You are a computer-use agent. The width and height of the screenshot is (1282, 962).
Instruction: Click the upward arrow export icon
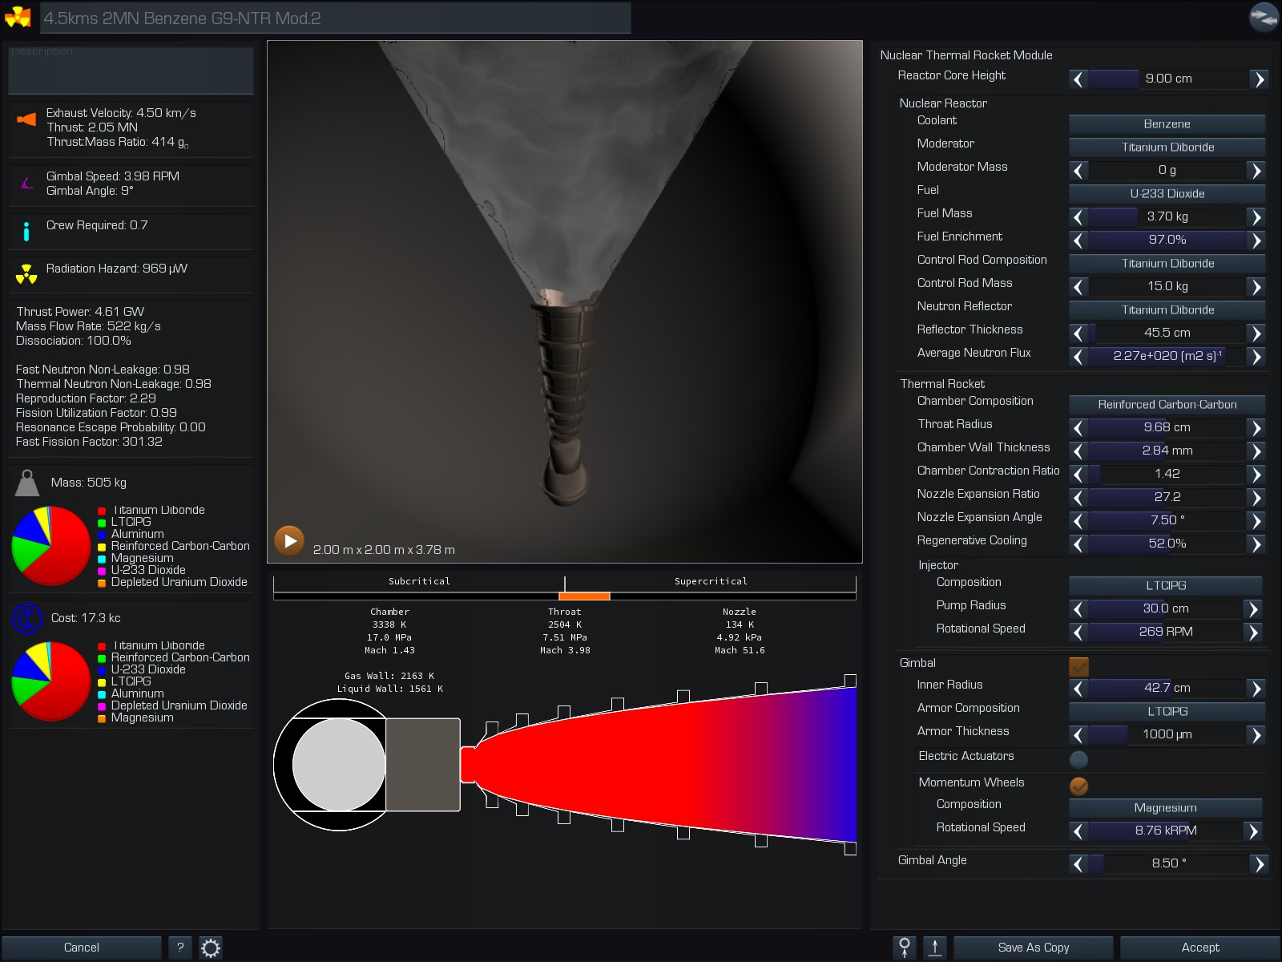pyautogui.click(x=935, y=948)
